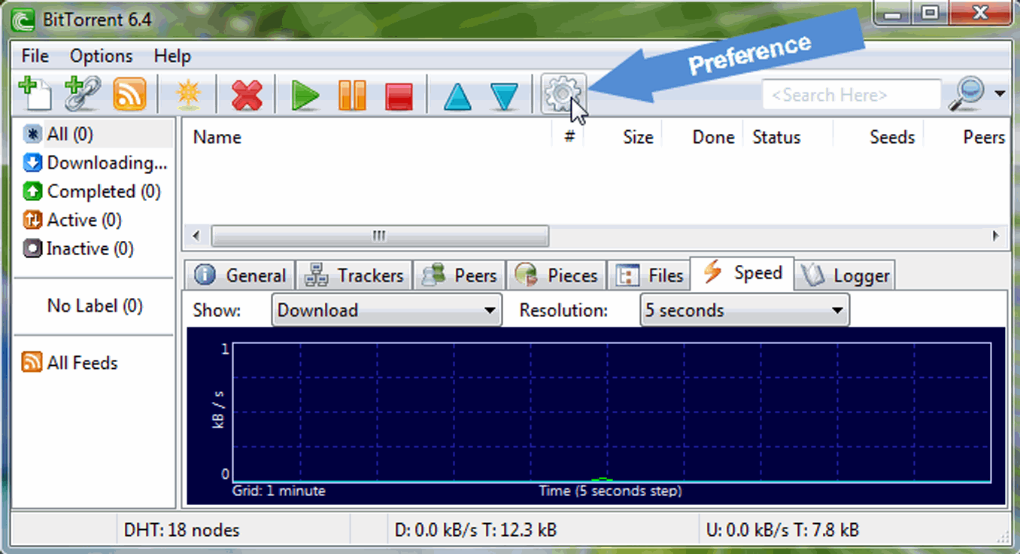Switch to the Peers tab
The width and height of the screenshot is (1020, 554).
point(459,275)
